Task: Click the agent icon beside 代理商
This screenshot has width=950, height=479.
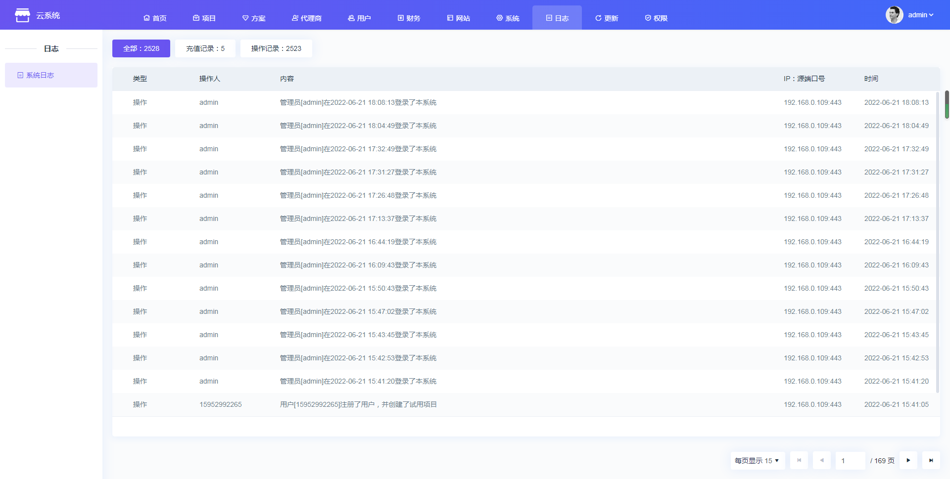Action: tap(295, 18)
